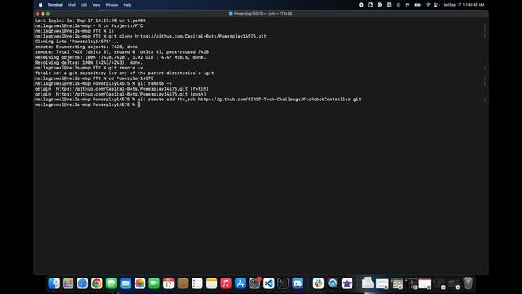
Task: Open the Apple menu
Action: point(41,5)
